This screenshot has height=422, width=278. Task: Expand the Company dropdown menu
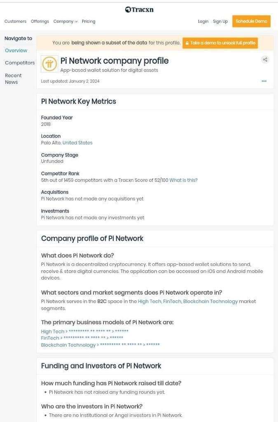pos(65,21)
